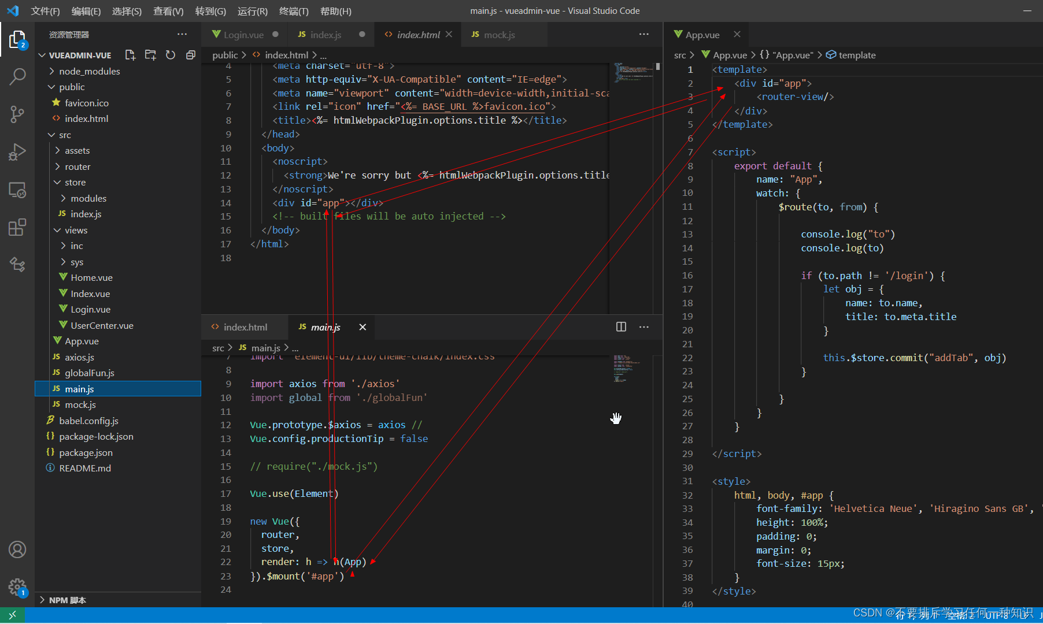Image resolution: width=1043 pixels, height=624 pixels.
Task: Open the Accounts icon
Action: (x=17, y=549)
